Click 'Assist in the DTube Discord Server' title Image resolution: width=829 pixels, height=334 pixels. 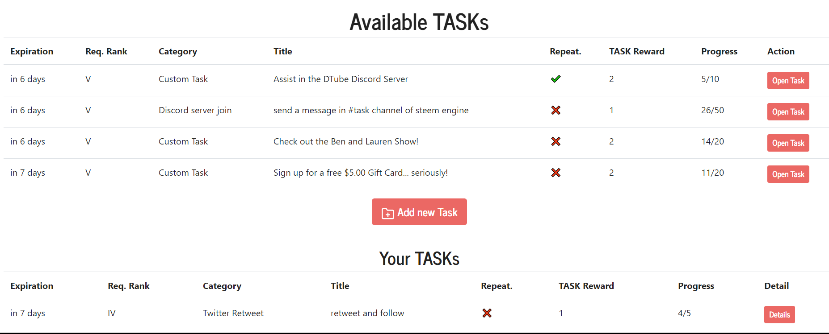pos(341,79)
